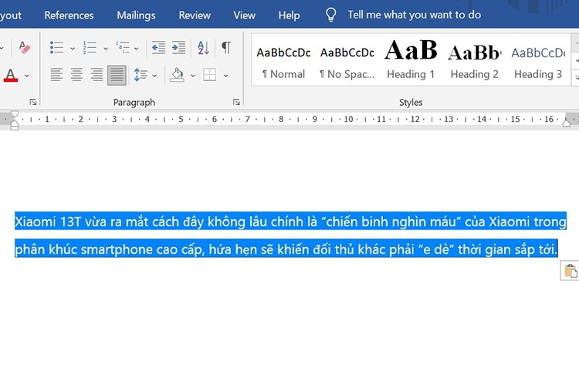The image size is (579, 386).
Task: Click the Sort A to Z icon
Action: coord(204,48)
